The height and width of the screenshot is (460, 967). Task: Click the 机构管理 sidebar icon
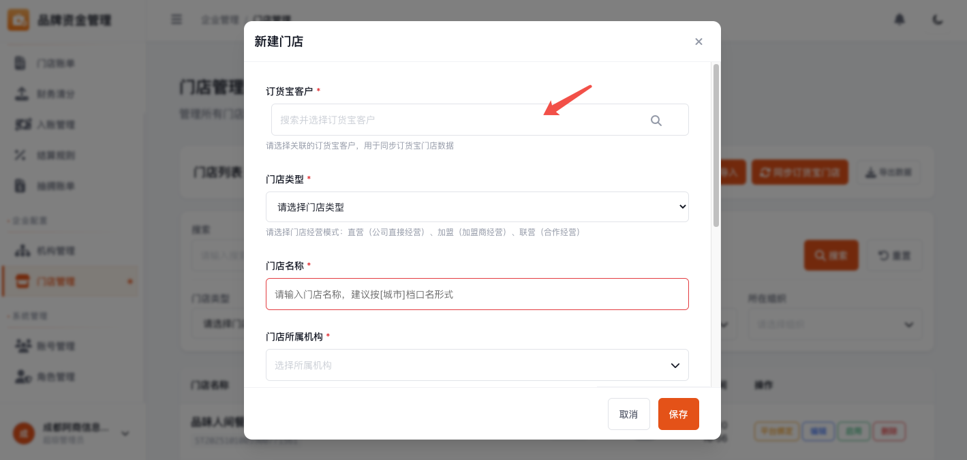[22, 251]
